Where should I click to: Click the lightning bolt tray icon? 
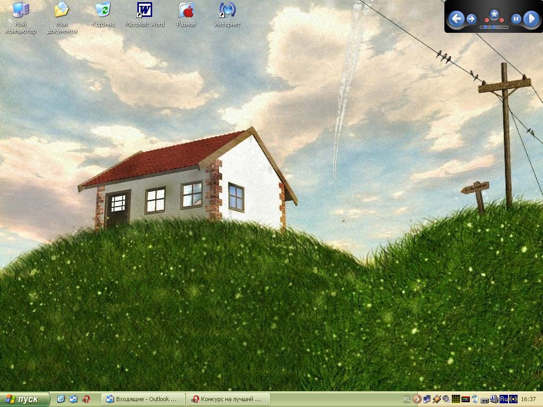click(437, 399)
